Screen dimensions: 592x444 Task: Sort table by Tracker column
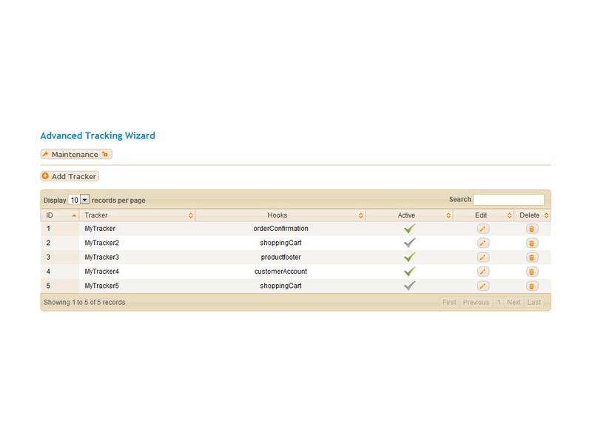pos(138,215)
